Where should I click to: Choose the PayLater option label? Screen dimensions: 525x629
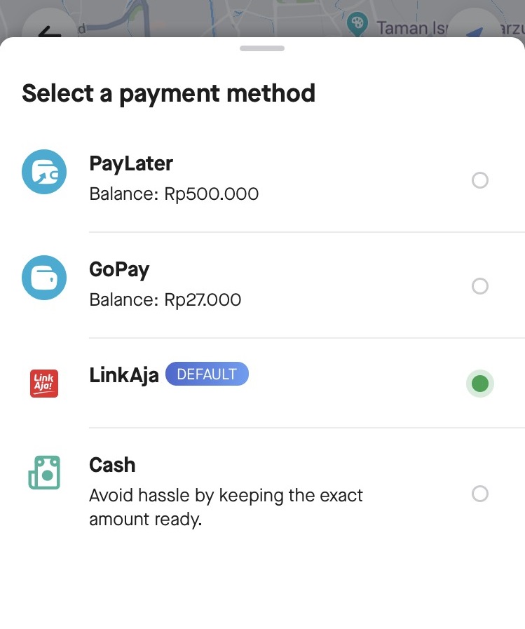pyautogui.click(x=131, y=163)
